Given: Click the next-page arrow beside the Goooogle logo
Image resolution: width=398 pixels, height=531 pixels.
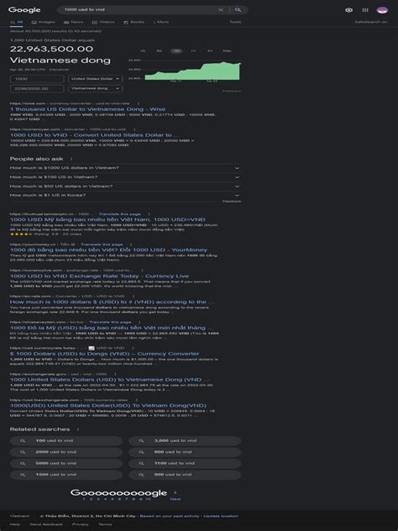Looking at the screenshot, I should click(175, 492).
